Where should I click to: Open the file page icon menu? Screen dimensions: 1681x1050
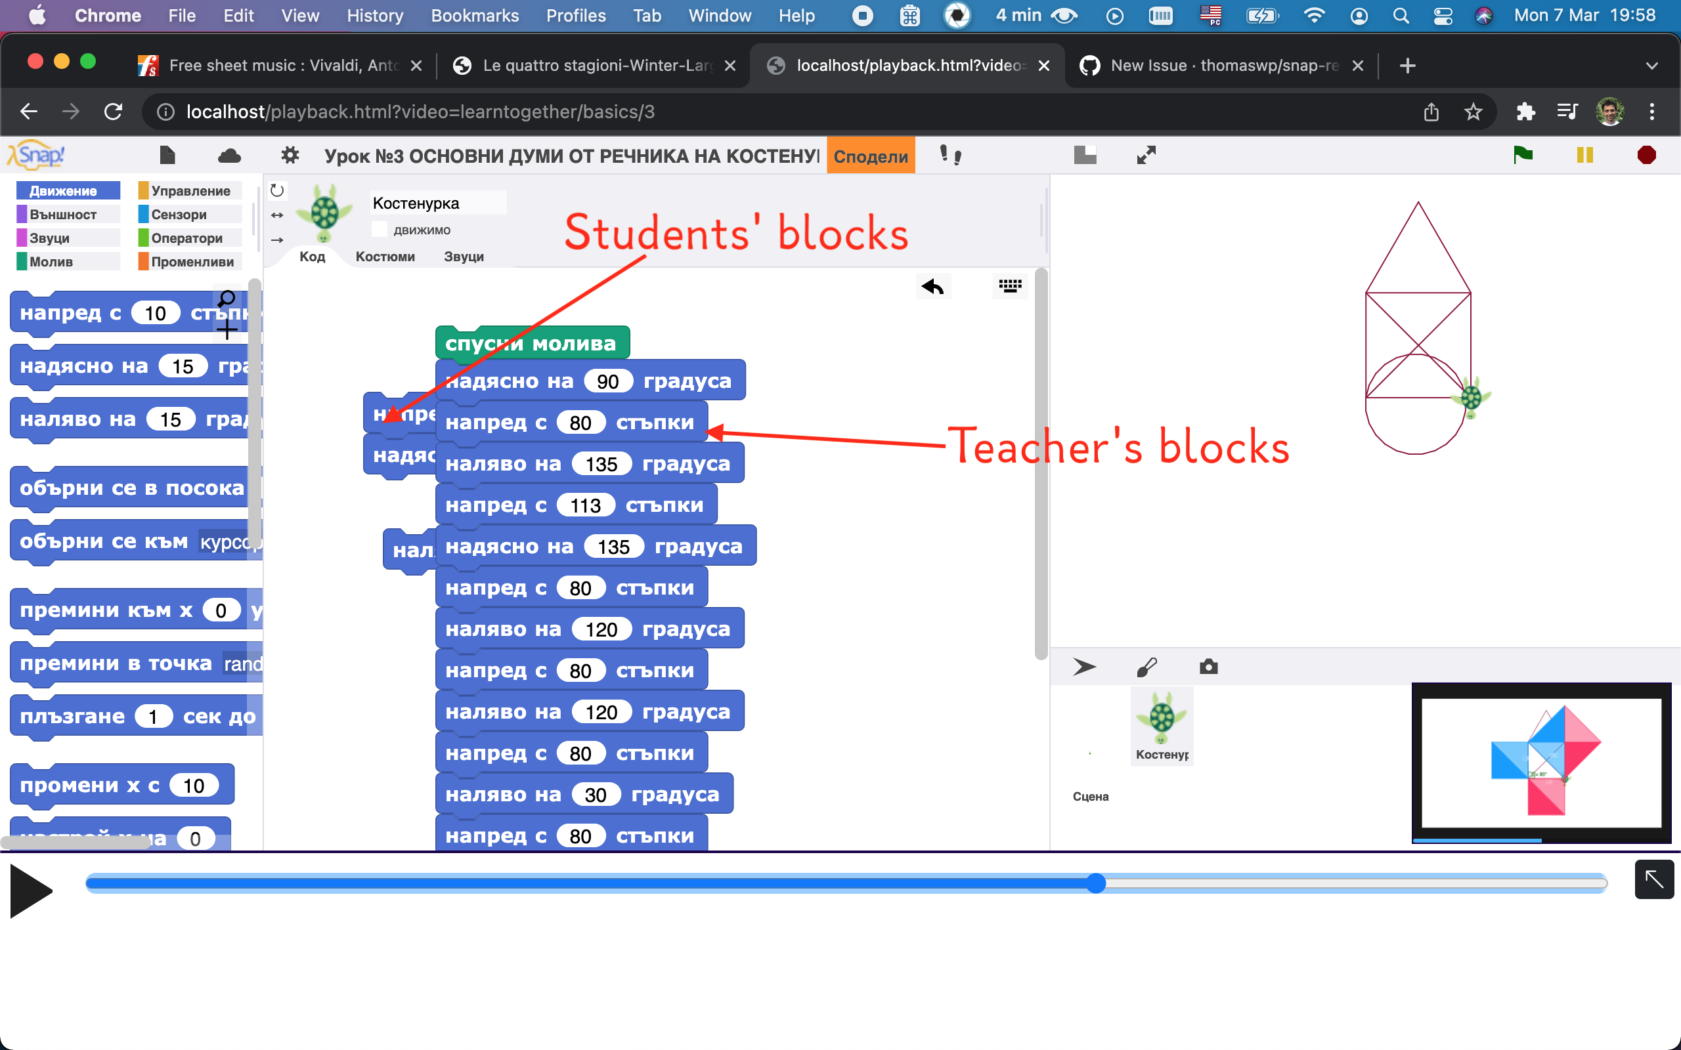pos(167,155)
